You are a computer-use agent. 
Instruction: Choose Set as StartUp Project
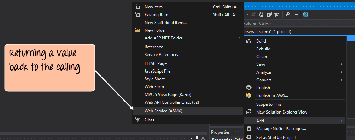(x=295, y=137)
